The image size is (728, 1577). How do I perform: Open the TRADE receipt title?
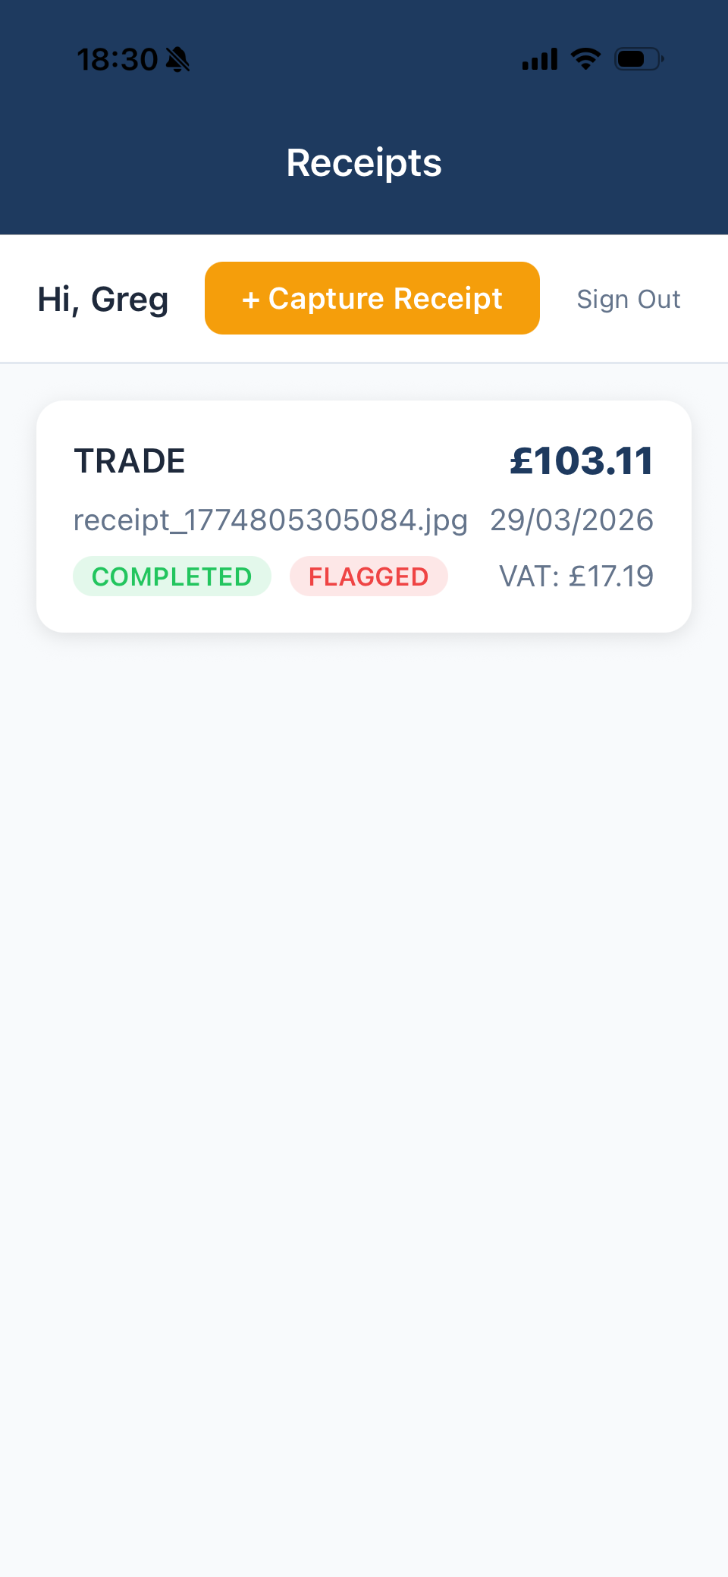click(x=130, y=461)
